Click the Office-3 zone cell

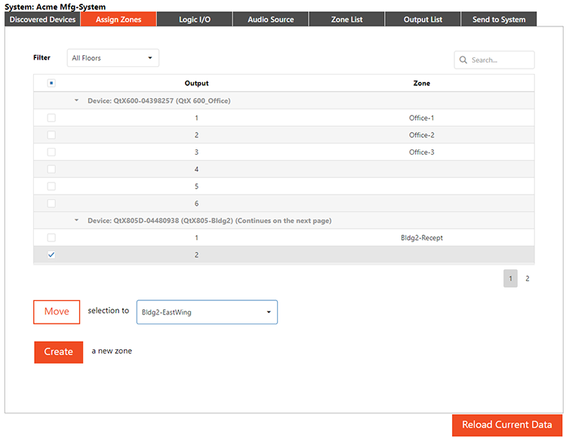click(422, 152)
